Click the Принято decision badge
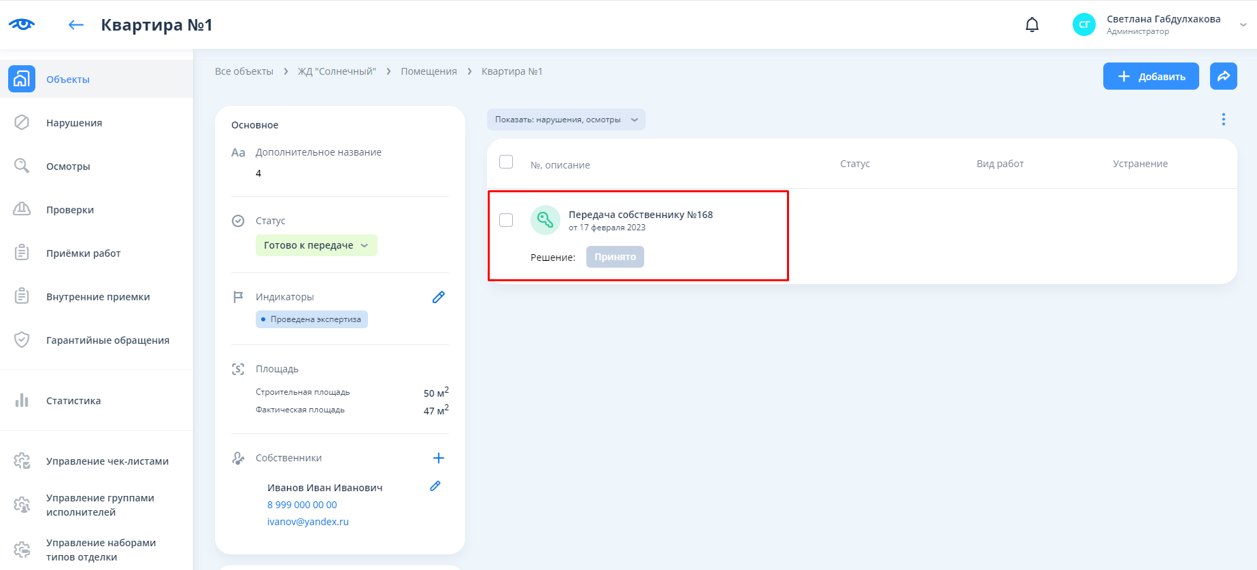The image size is (1257, 570). point(615,257)
